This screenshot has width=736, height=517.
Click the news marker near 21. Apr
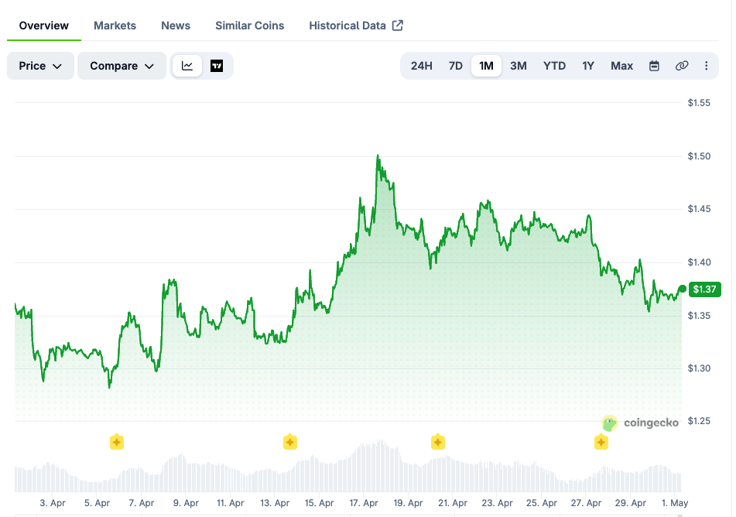point(438,442)
